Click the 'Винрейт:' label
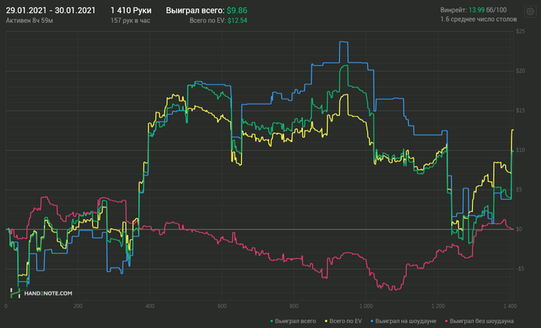This screenshot has width=541, height=328. [x=454, y=10]
